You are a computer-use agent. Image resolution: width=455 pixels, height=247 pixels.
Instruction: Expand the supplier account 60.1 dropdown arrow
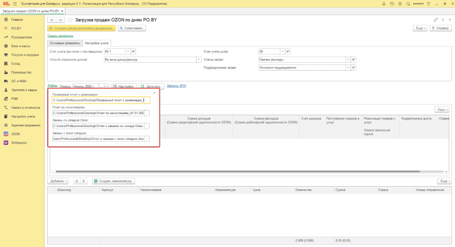point(128,52)
